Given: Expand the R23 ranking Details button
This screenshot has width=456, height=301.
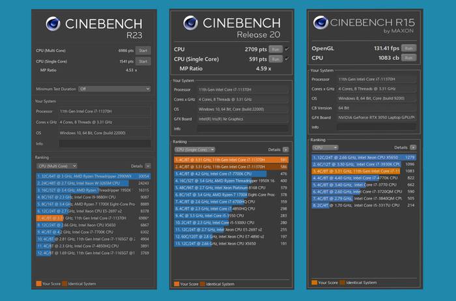Looking at the screenshot, I should 148,166.
